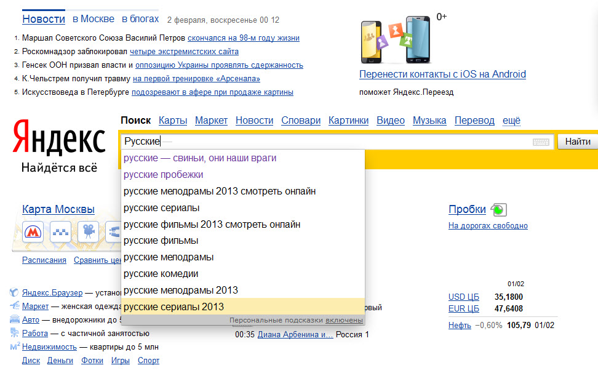Open the Новости tab above search box
Image resolution: width=598 pixels, height=381 pixels.
254,121
